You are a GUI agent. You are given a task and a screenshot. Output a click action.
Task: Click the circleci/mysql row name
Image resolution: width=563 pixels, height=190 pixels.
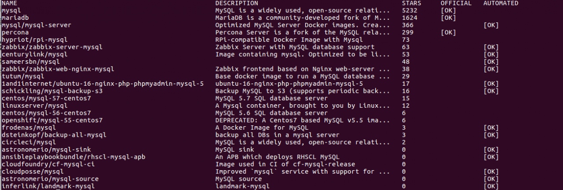(x=29, y=142)
